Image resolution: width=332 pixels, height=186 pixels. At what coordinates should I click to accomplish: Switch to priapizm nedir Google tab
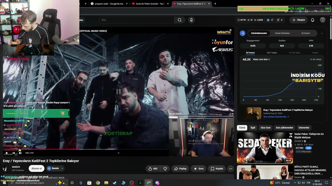(109, 4)
